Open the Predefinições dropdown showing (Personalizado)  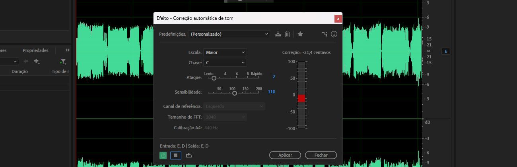pyautogui.click(x=229, y=34)
